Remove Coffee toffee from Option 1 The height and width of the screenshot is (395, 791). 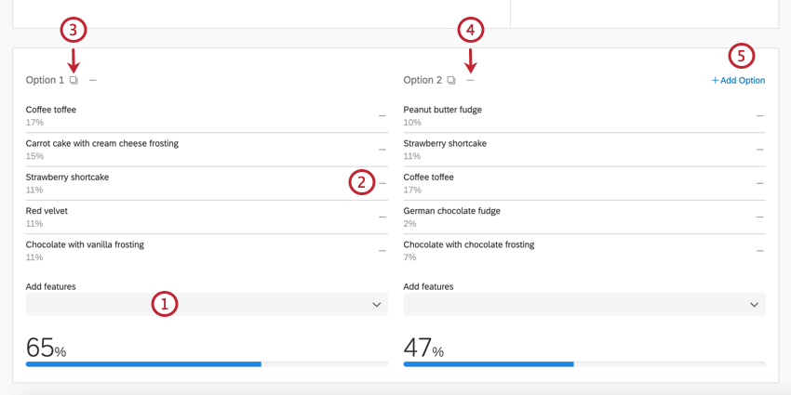pos(382,116)
